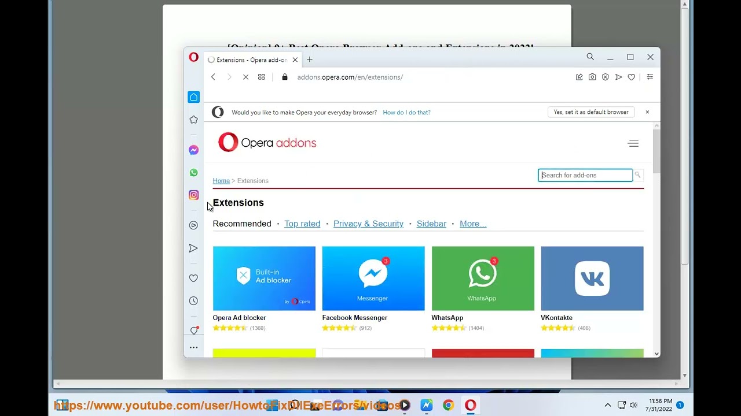Click the Opera addons logo
This screenshot has height=416, width=741.
click(x=267, y=143)
